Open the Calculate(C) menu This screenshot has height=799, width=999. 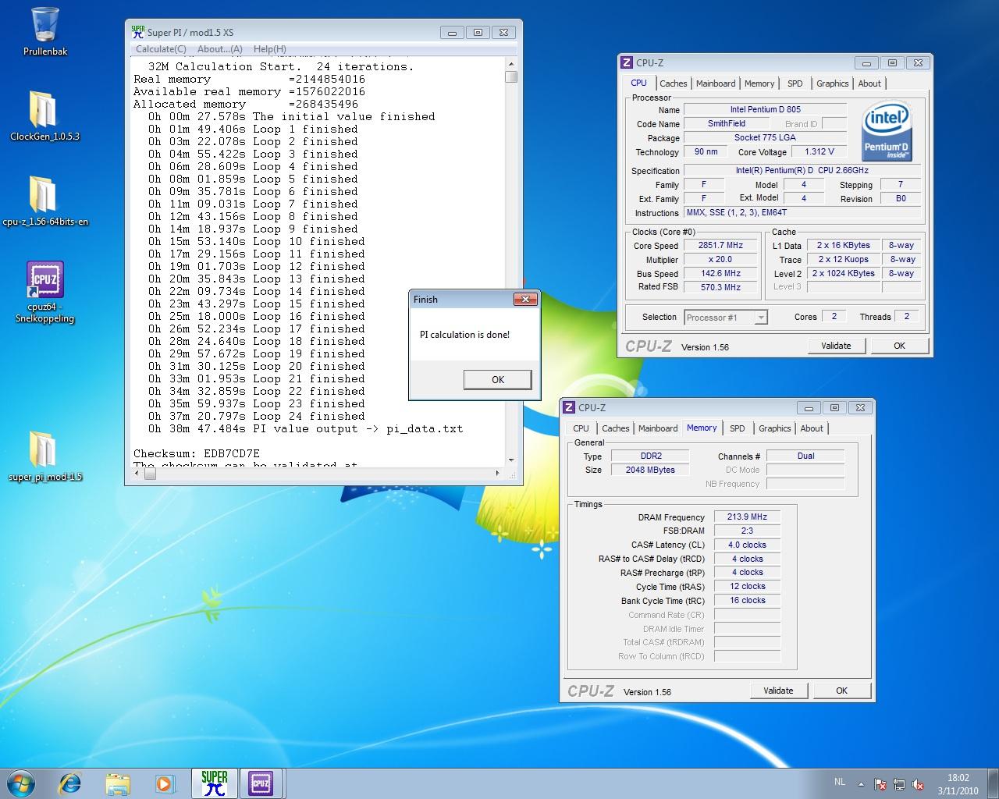tap(161, 48)
